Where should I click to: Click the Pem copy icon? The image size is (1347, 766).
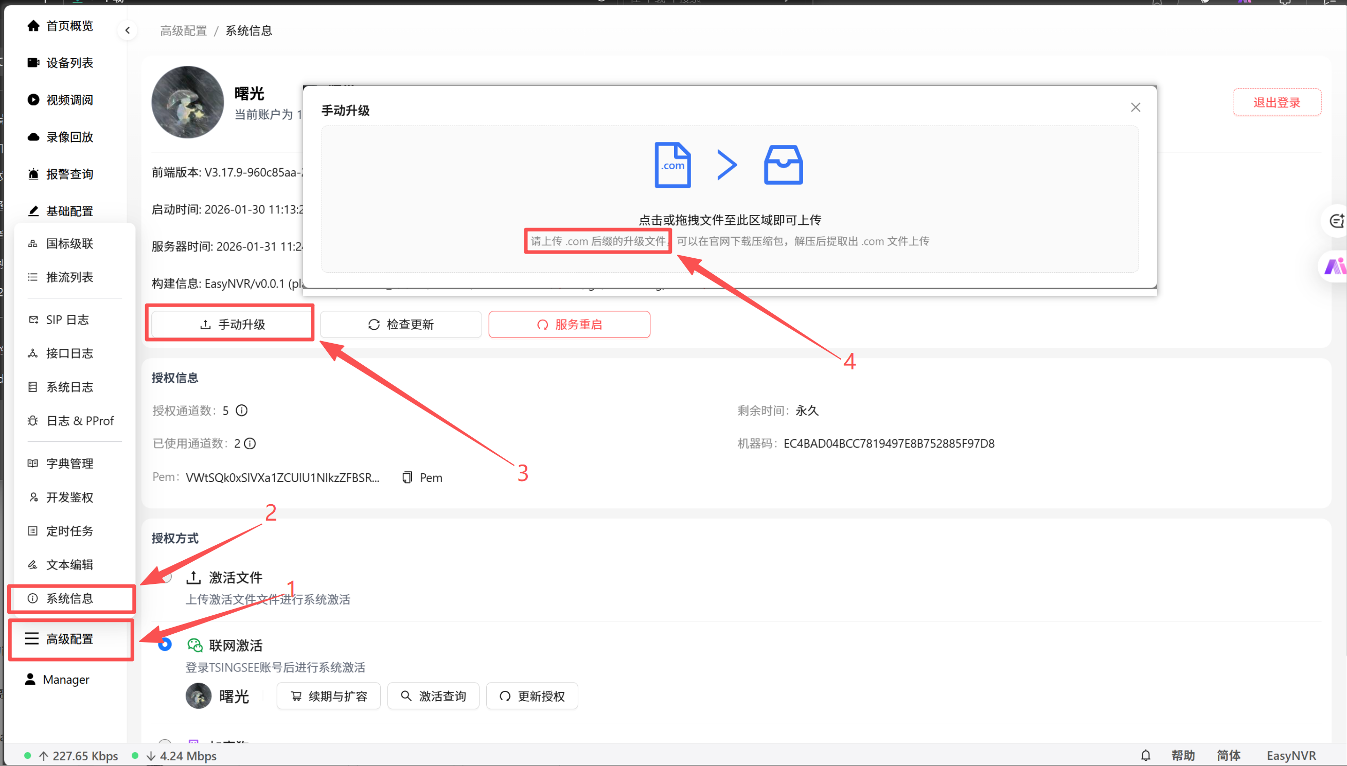point(407,477)
